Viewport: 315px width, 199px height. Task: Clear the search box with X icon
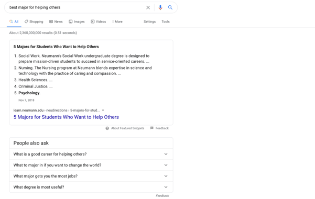148,8
